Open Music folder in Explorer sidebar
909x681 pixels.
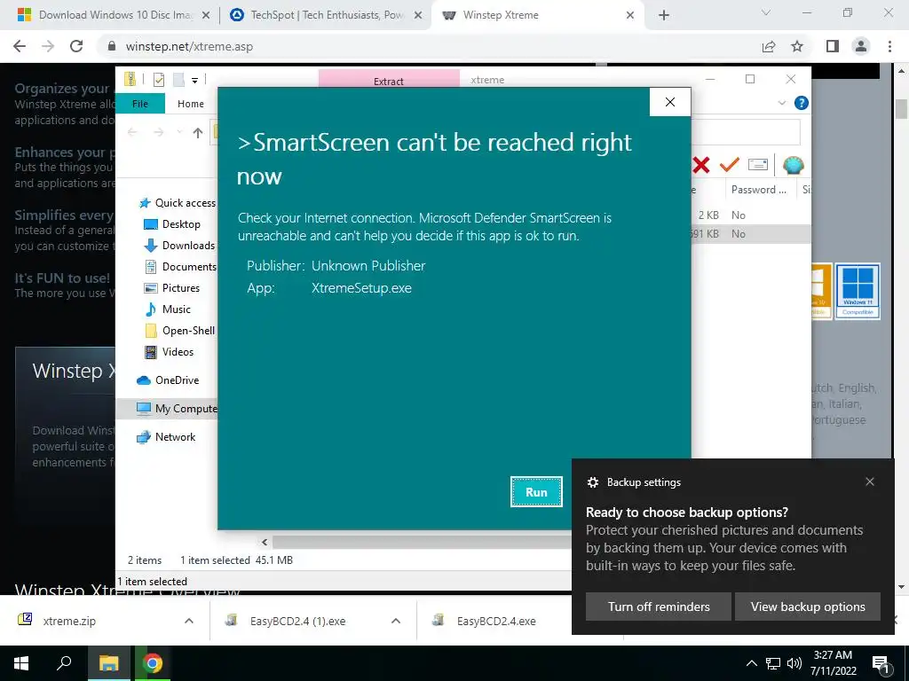point(167,309)
